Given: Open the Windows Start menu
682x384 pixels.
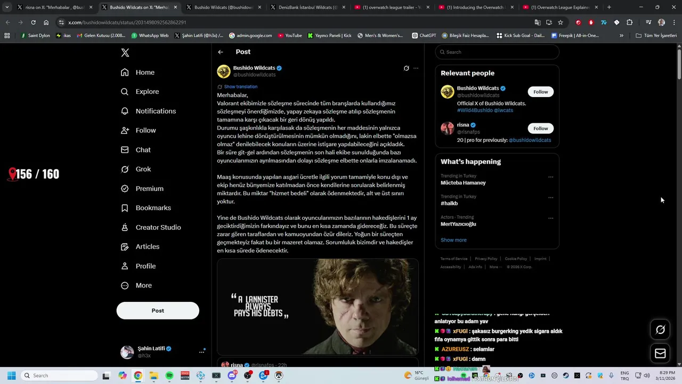Looking at the screenshot, I should [x=11, y=375].
